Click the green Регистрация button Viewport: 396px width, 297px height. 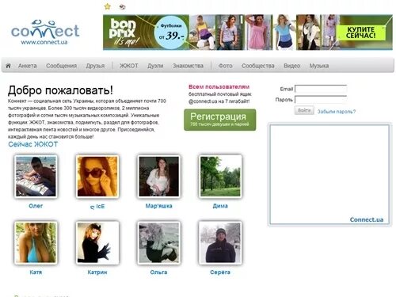(220, 120)
